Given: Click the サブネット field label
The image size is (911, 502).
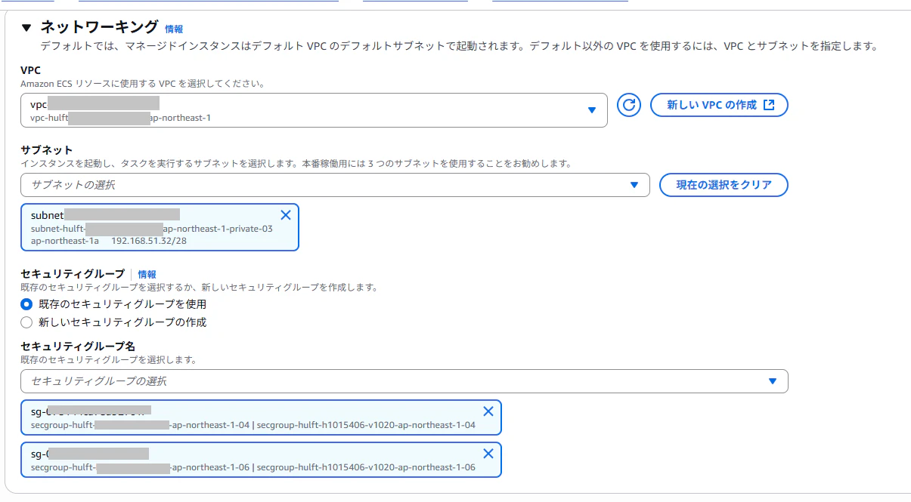Looking at the screenshot, I should pyautogui.click(x=47, y=151).
